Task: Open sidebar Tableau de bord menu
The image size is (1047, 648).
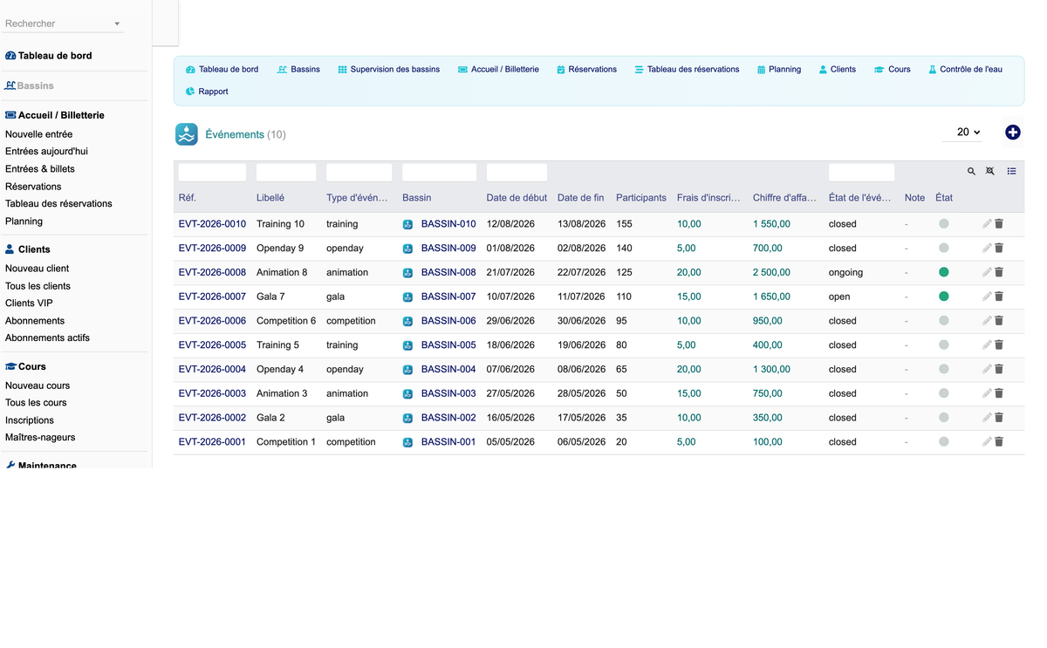Action: pos(49,56)
